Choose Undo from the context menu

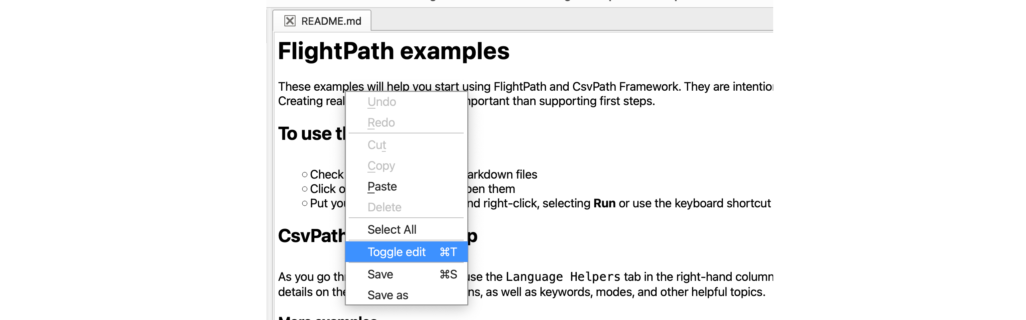[381, 102]
